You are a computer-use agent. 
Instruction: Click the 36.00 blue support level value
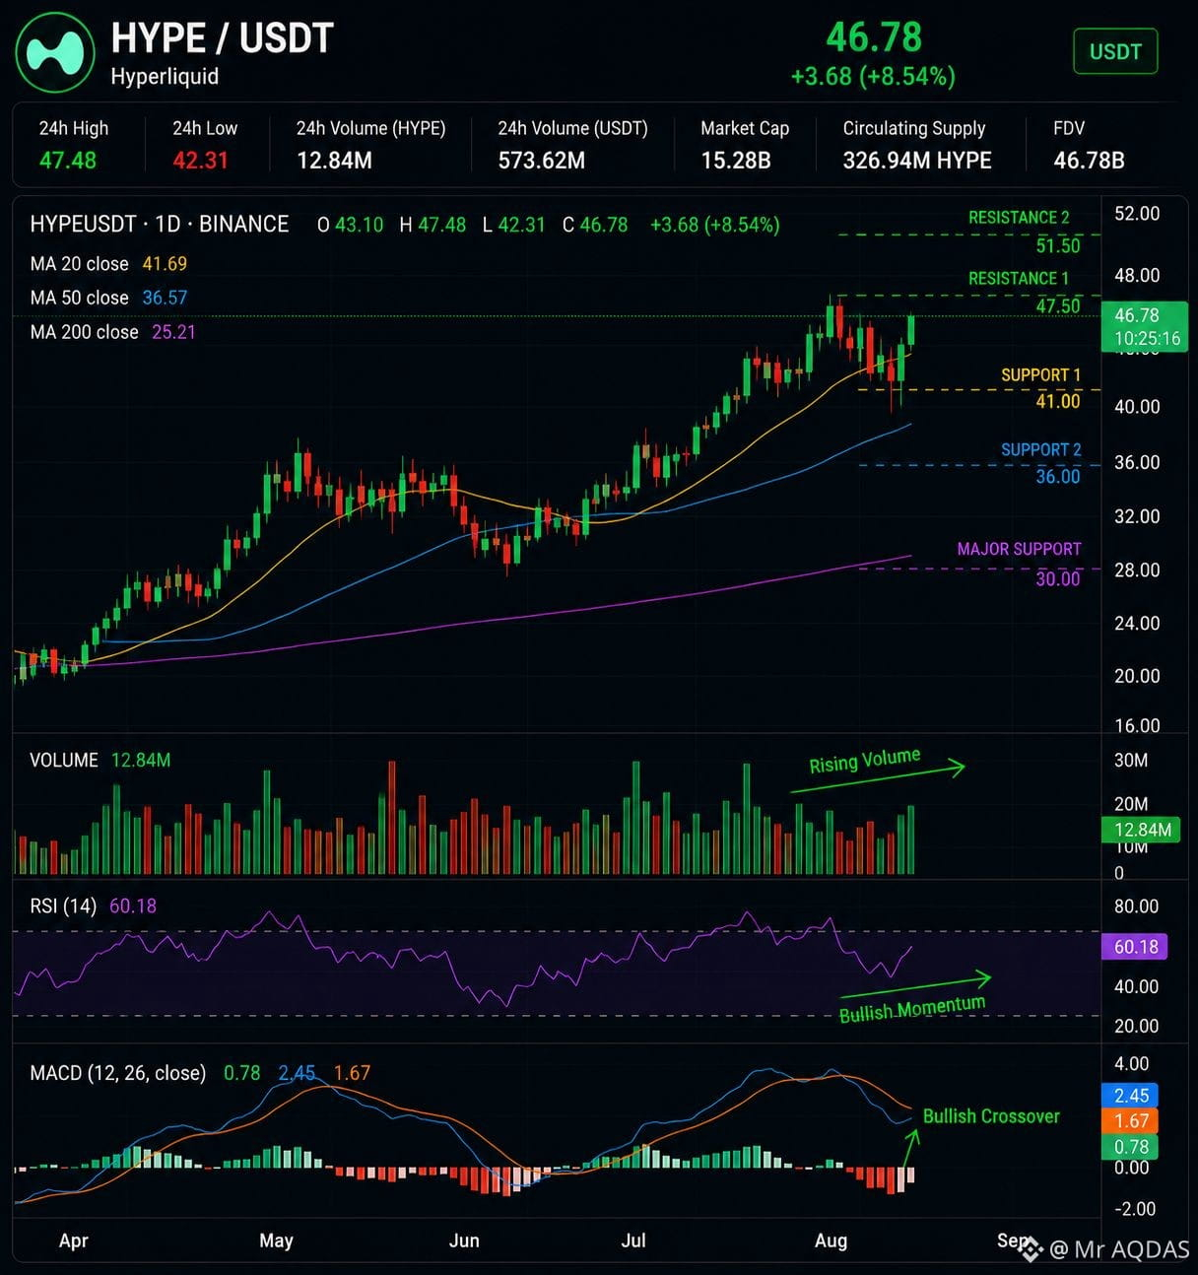(1058, 477)
